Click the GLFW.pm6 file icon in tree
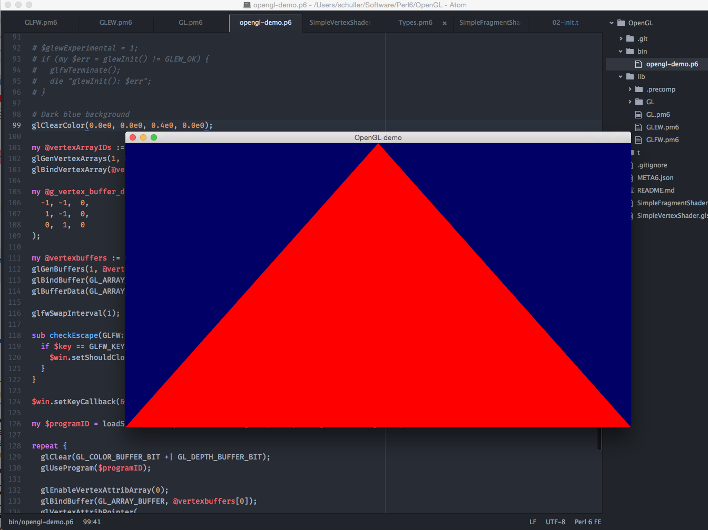The height and width of the screenshot is (530, 708). point(638,140)
